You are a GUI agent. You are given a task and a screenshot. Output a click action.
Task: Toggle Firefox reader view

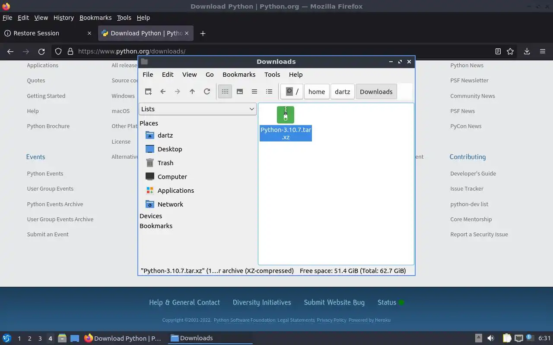tap(498, 51)
